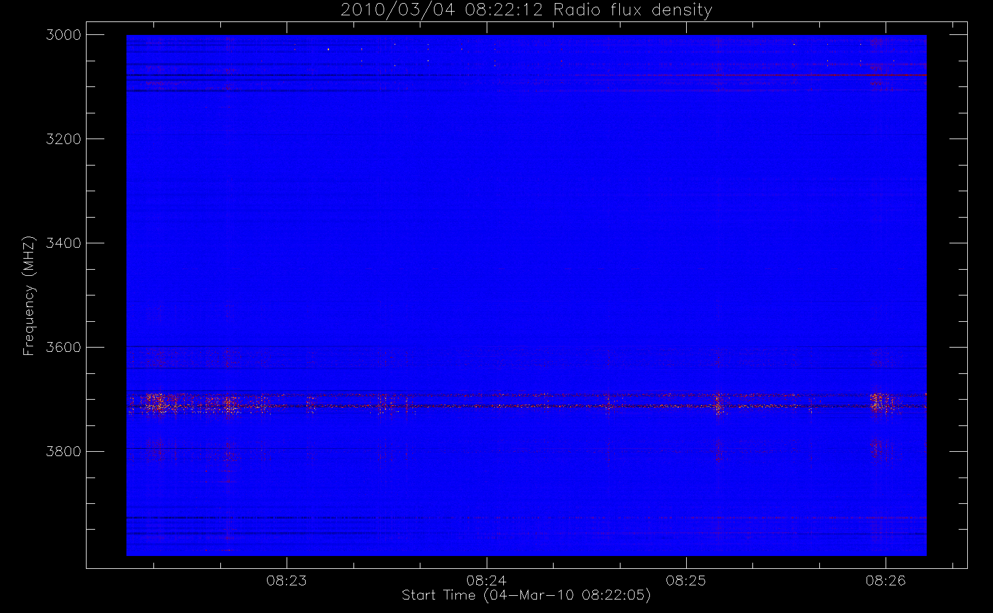Screen dimensions: 993x613
Task: Click the 3400 frequency tick label
Action: 64,243
